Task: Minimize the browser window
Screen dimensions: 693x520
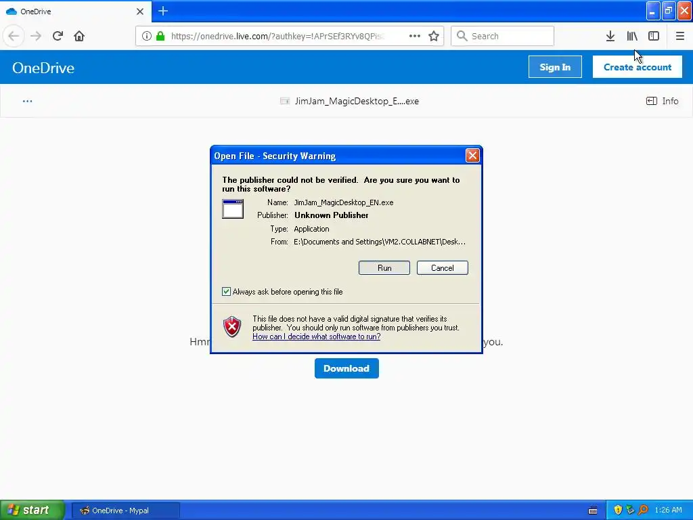Action: pos(653,11)
